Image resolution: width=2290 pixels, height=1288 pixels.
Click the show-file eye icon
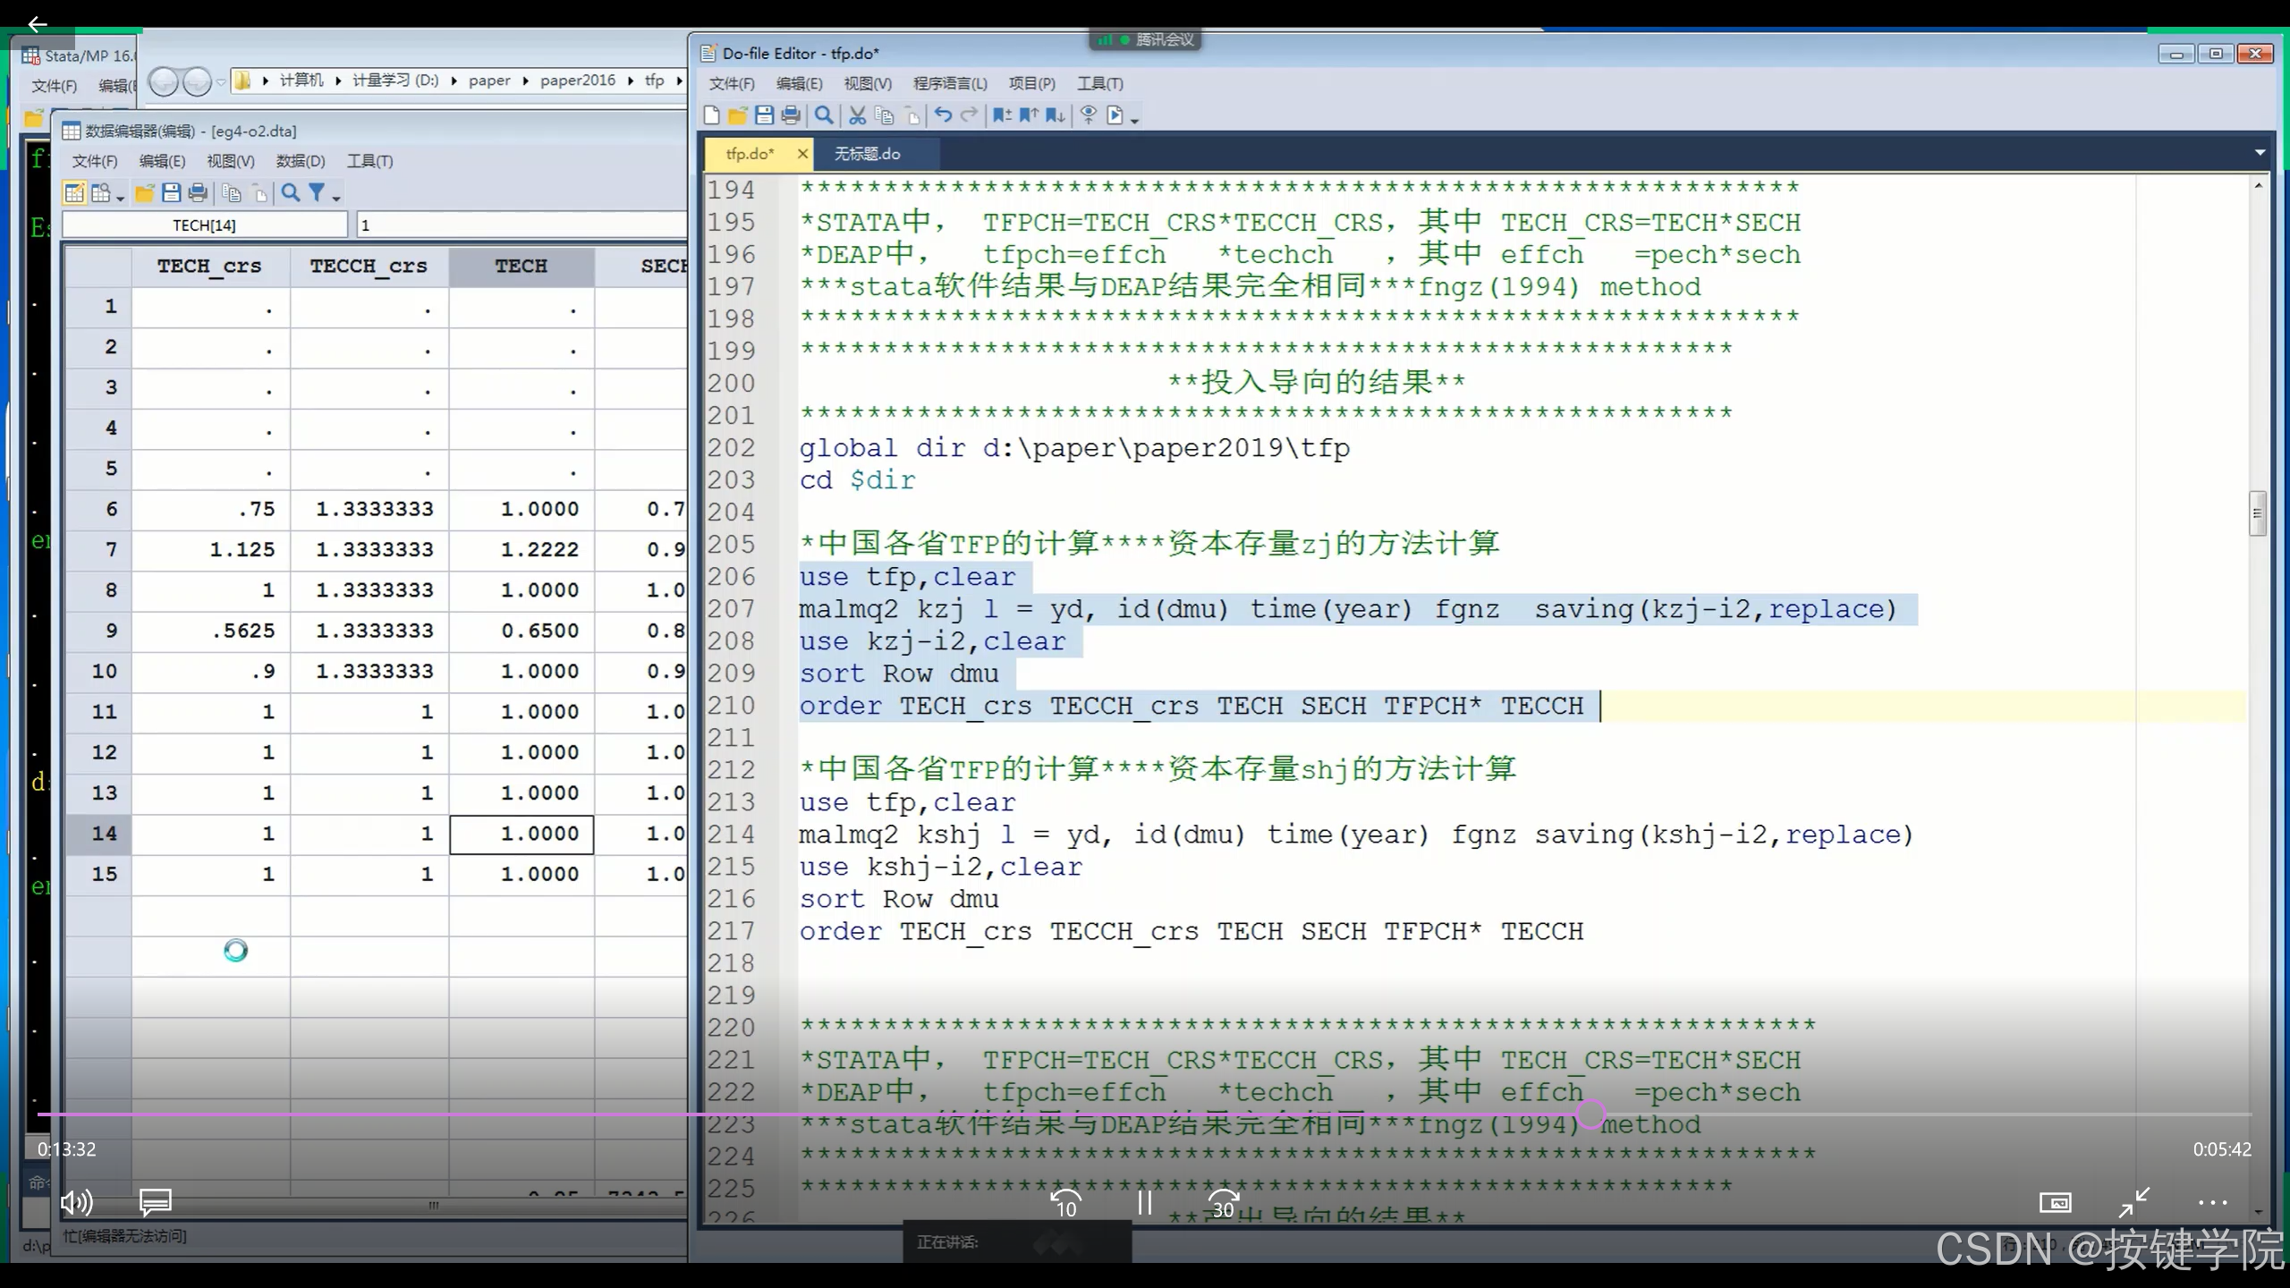pyautogui.click(x=1088, y=115)
